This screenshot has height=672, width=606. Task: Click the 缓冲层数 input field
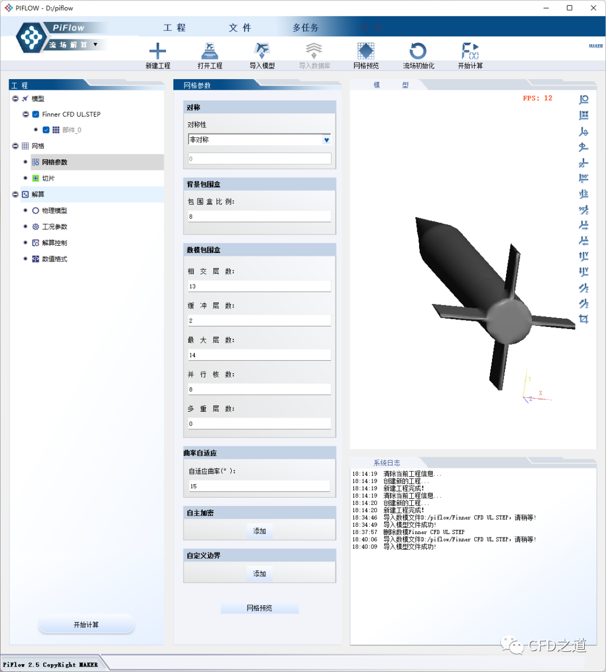click(259, 320)
